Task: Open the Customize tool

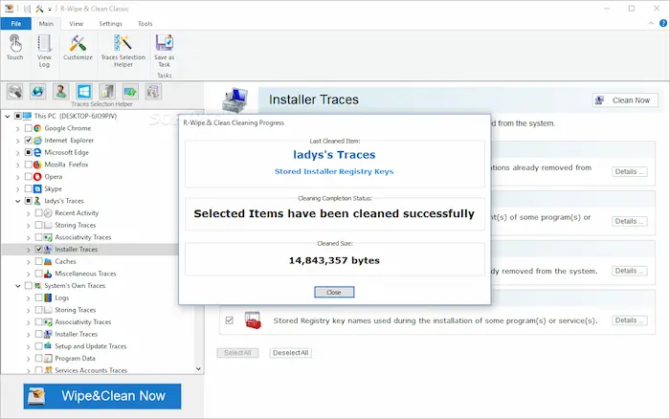Action: point(78,48)
